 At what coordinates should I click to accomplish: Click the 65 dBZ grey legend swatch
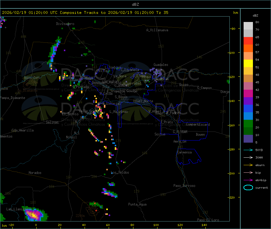(248, 33)
